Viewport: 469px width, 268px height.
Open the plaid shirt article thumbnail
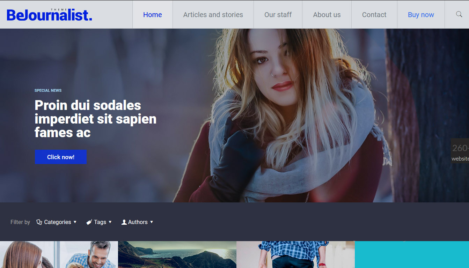[295, 254]
